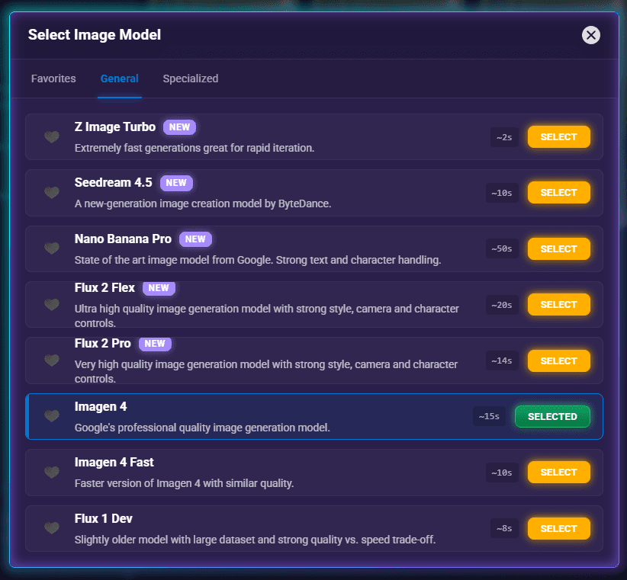Select the Z Image Turbo model
This screenshot has height=580, width=627.
(x=558, y=136)
